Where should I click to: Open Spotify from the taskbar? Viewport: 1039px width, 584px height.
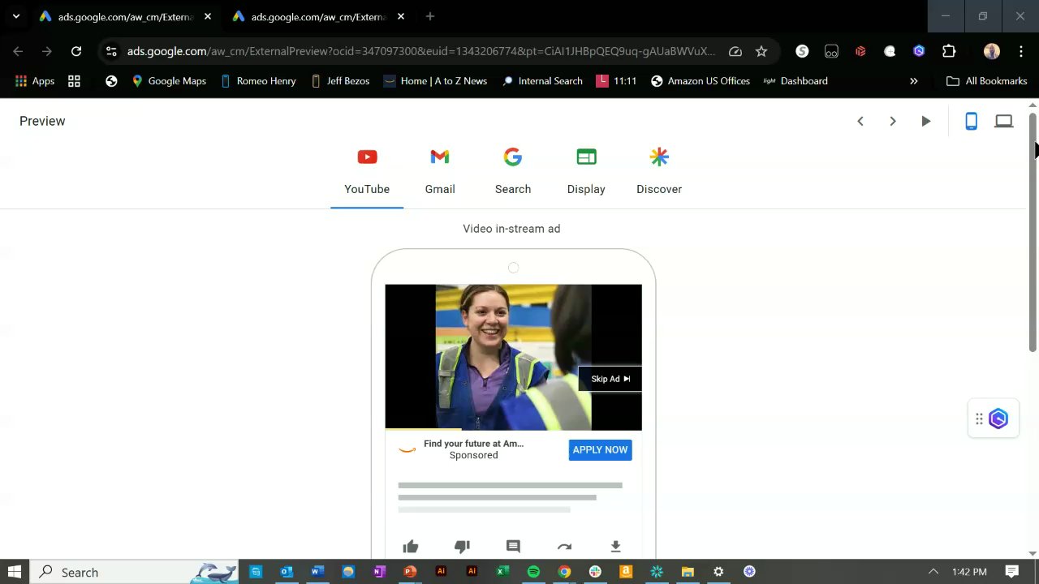click(x=533, y=572)
